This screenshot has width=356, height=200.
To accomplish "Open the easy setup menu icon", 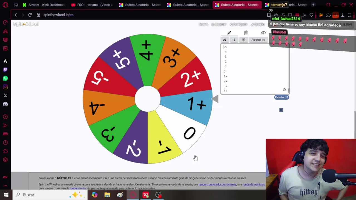I will click(350, 15).
